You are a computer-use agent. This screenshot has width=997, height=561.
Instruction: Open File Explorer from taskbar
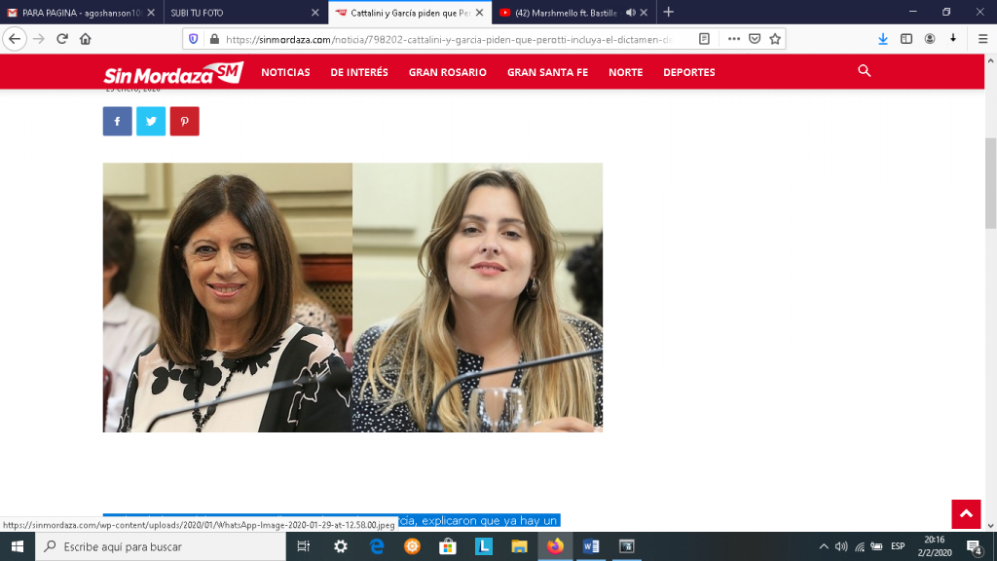(519, 546)
